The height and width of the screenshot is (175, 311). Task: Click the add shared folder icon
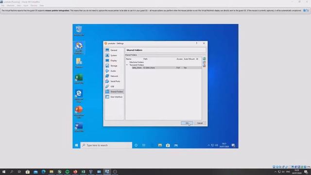tap(204, 59)
